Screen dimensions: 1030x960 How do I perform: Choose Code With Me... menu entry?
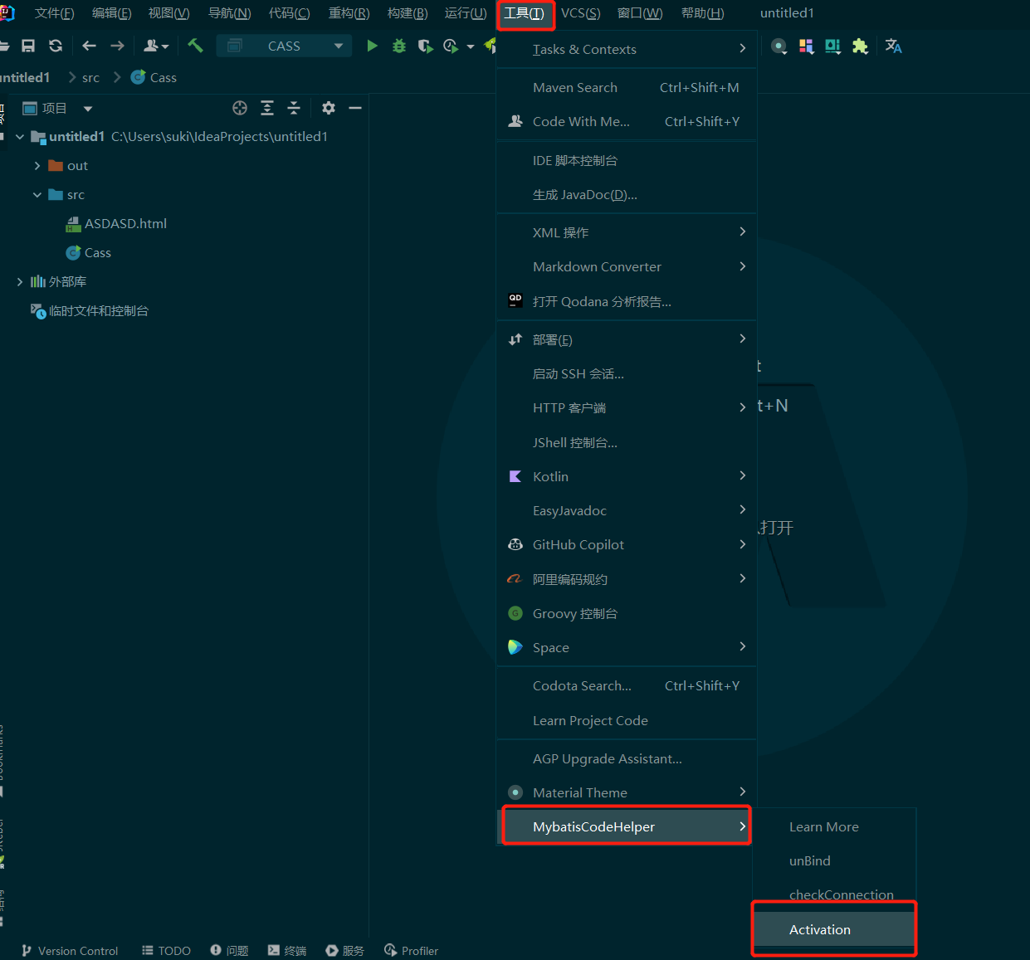[627, 121]
